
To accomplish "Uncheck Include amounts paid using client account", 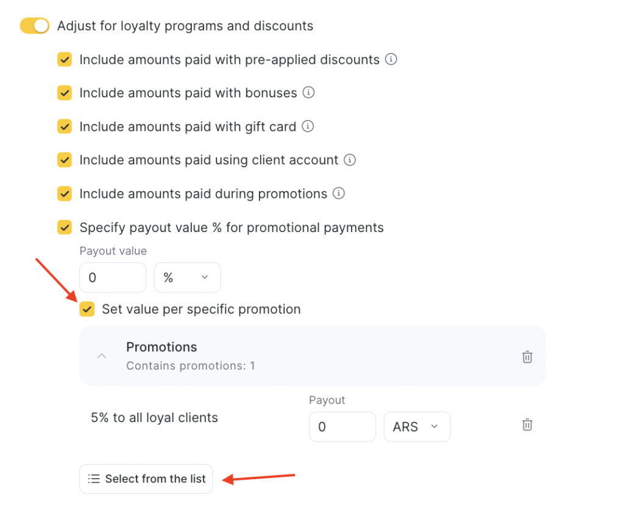I will (x=65, y=160).
